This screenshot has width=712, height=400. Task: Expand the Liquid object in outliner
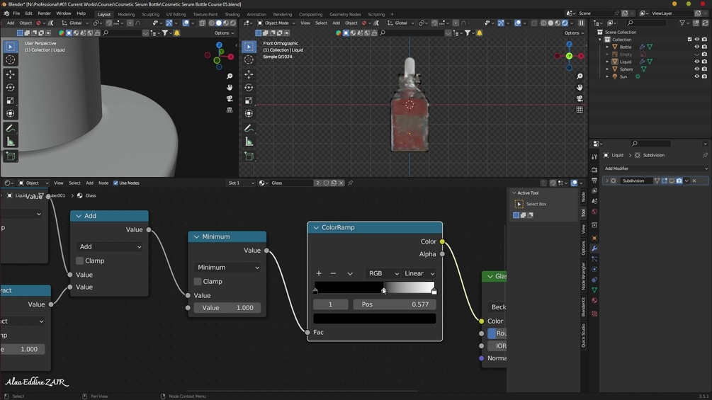coord(607,62)
